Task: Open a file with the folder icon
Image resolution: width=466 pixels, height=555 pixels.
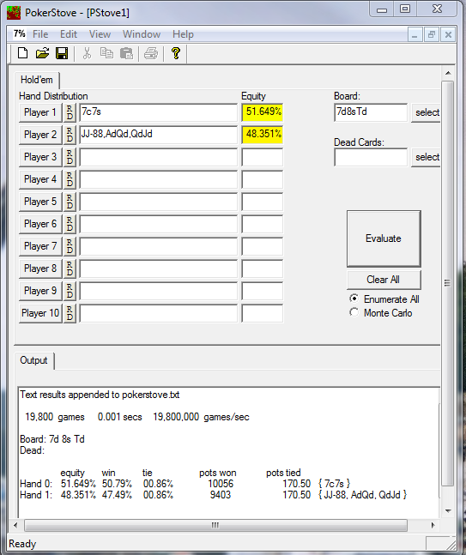Action: [43, 53]
